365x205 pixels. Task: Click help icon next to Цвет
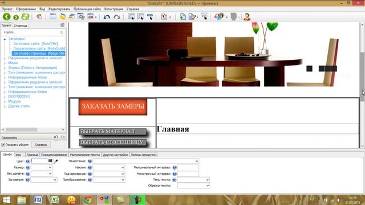point(28,161)
